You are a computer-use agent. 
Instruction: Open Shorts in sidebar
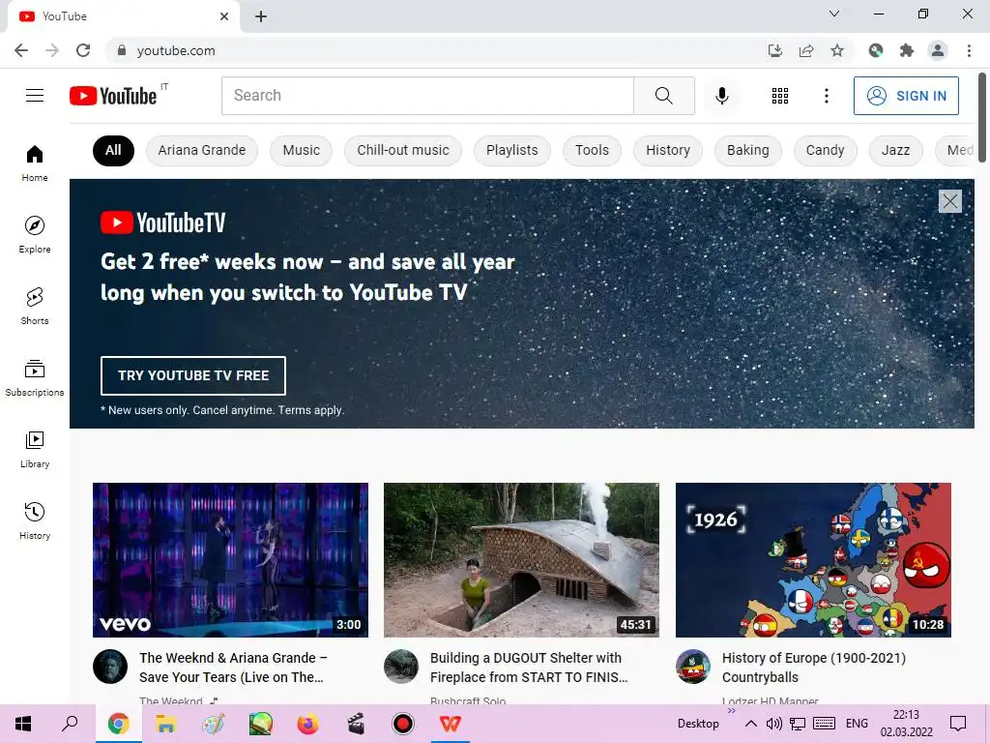tap(35, 306)
